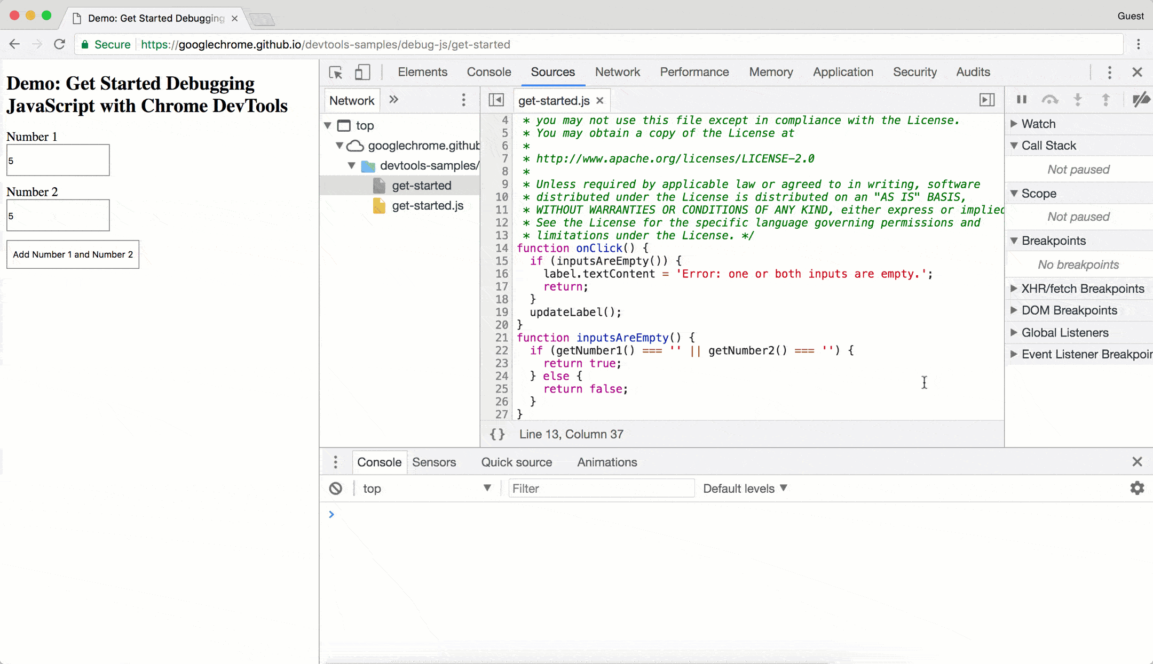Toggle the format source code icon
Viewport: 1153px width, 664px height.
pyautogui.click(x=498, y=434)
